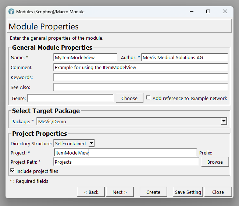Maximize the Macro Module wizard window
Screen dimensions: 239x206
click(208, 11)
